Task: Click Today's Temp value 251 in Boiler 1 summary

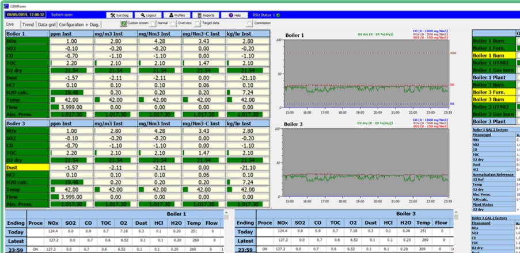Action: click(x=193, y=232)
